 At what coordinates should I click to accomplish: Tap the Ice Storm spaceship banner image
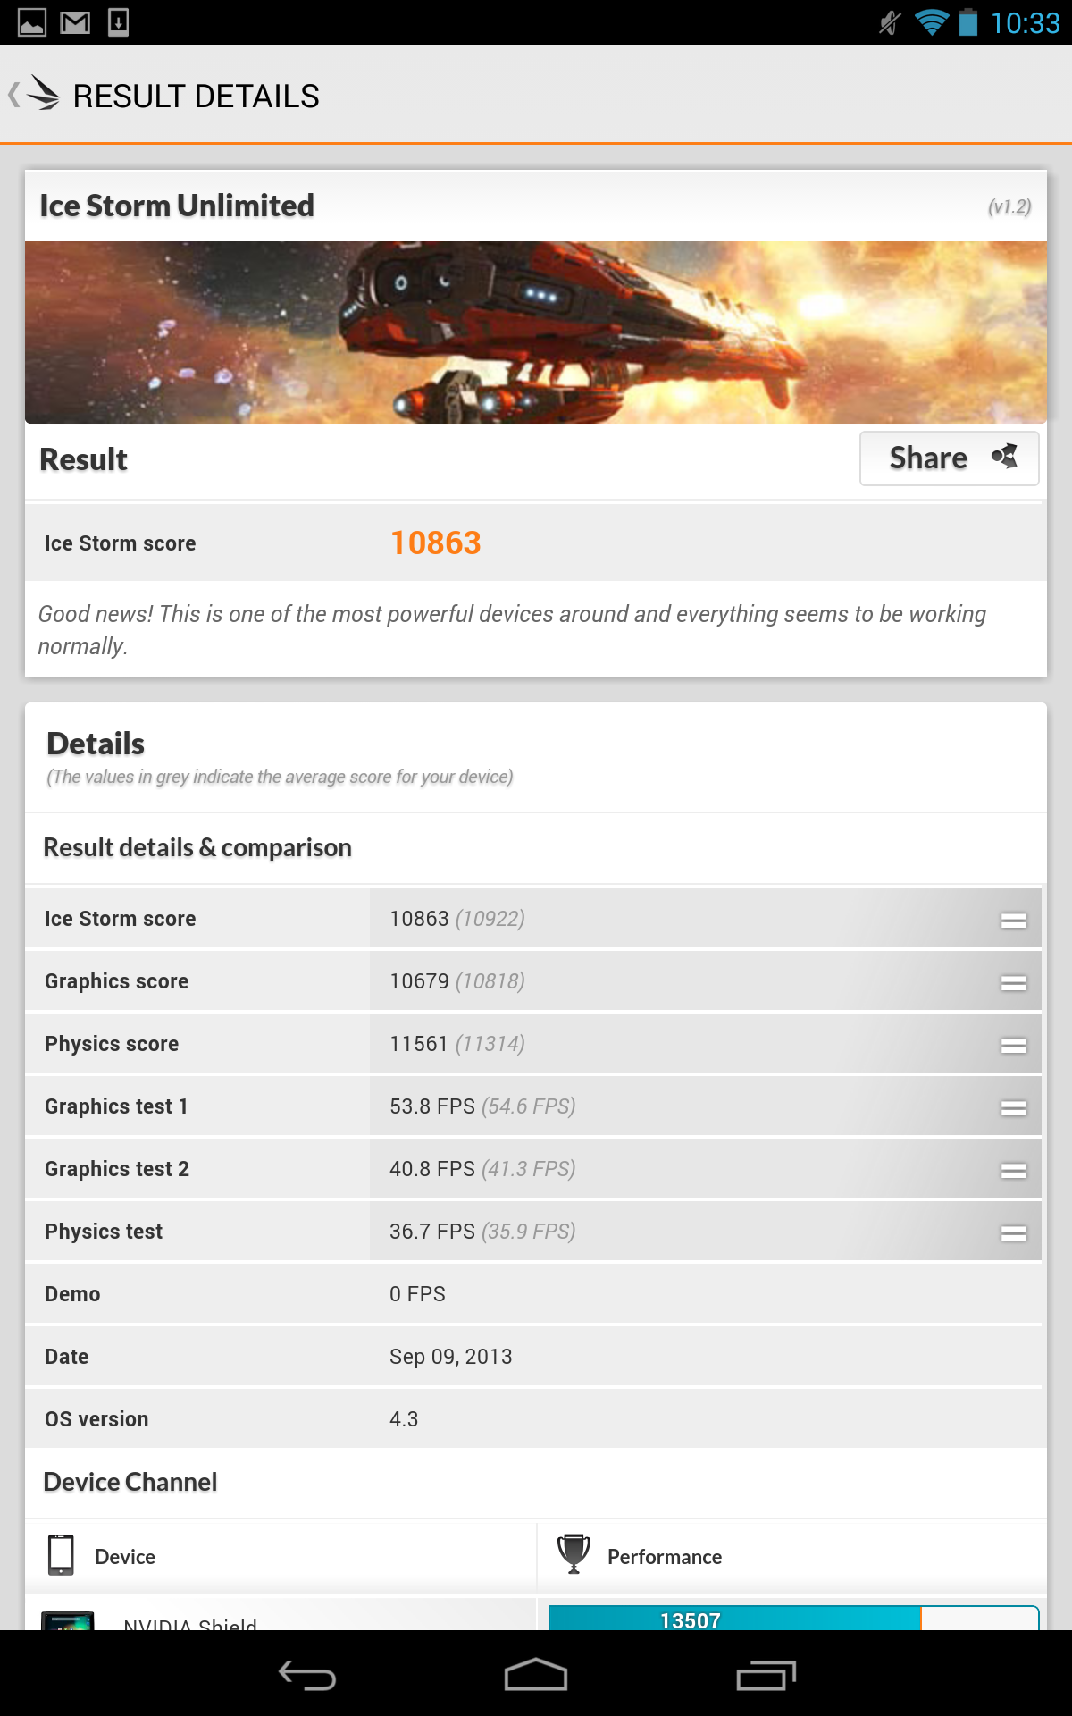click(x=536, y=332)
